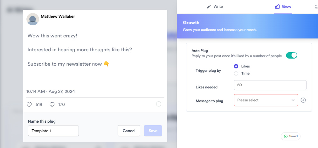Click the empty circle in the tweet stats row
This screenshot has height=148, width=318.
159,104
